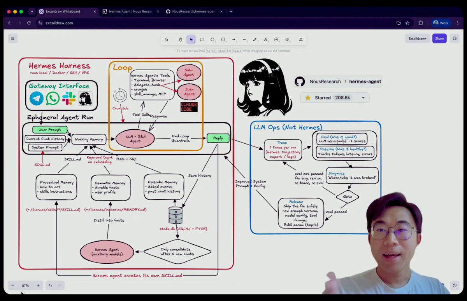Select the Hand panning tool
467x301 pixels.
181,39
